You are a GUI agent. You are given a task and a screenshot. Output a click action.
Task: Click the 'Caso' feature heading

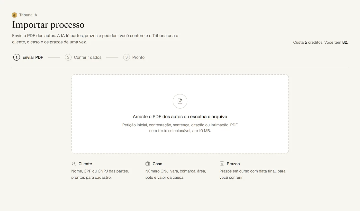tap(157, 164)
